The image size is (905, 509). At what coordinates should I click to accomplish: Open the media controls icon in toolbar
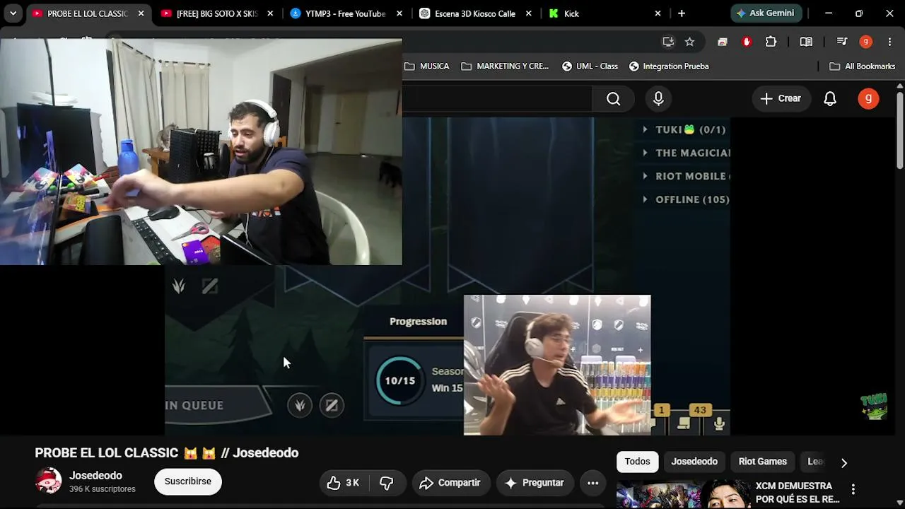841,42
